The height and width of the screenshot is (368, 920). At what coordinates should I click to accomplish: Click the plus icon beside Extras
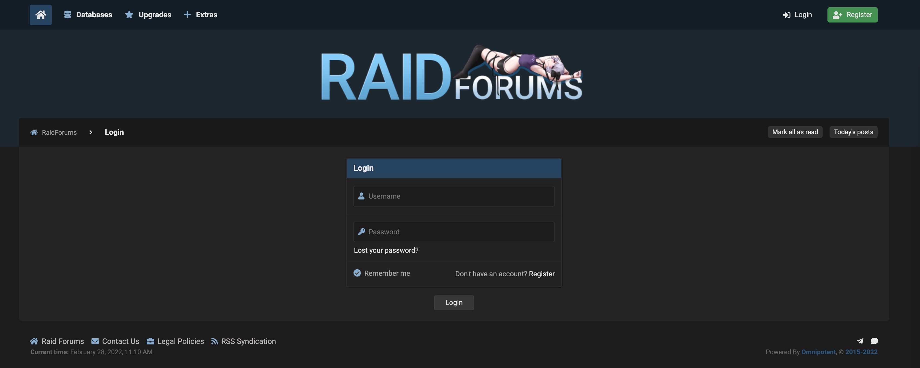tap(187, 15)
